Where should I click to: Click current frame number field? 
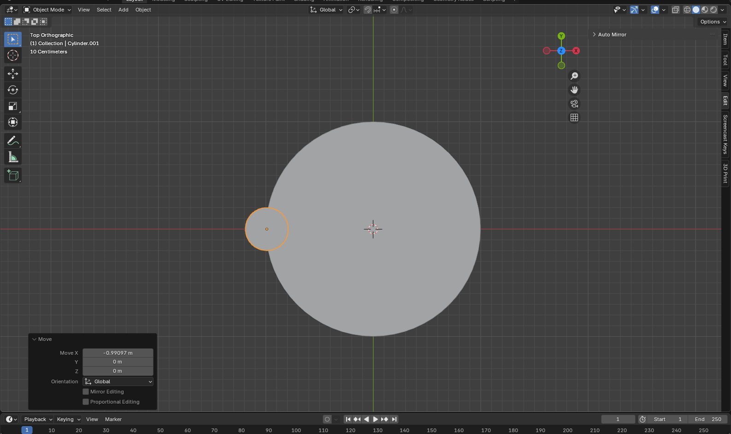click(x=618, y=419)
